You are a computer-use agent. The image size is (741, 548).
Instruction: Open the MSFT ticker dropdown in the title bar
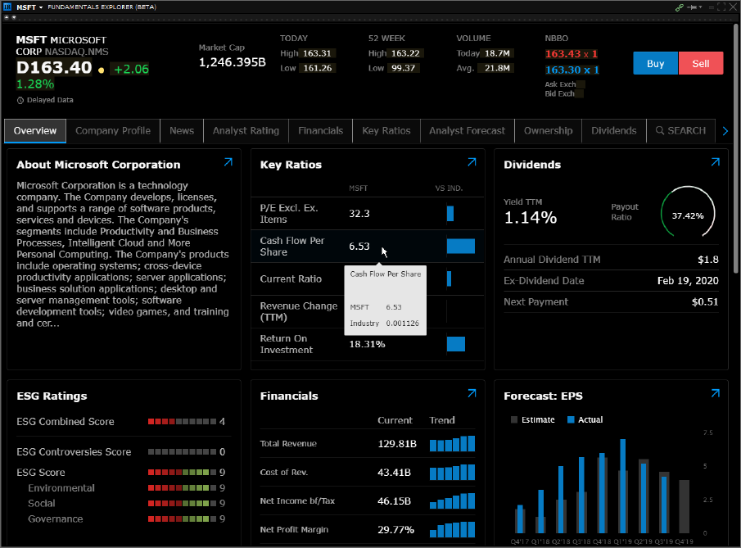pos(29,7)
